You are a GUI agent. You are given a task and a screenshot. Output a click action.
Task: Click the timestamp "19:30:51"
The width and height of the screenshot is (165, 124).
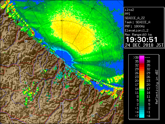[x=142, y=40]
